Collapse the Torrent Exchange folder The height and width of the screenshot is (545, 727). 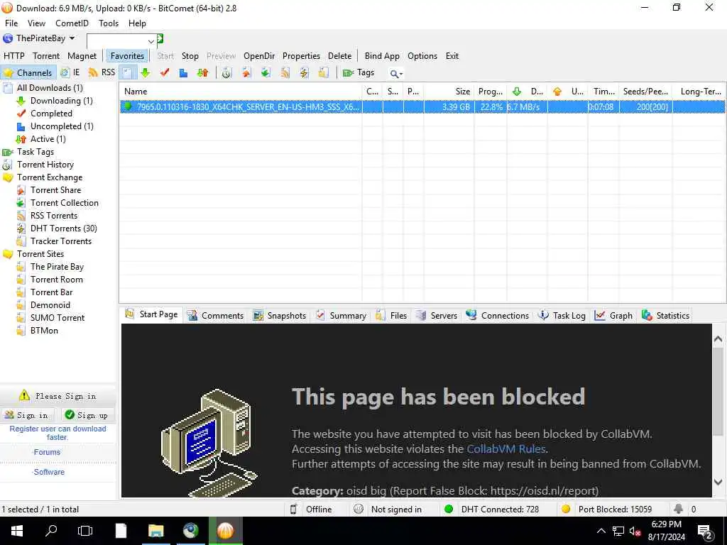(8, 177)
